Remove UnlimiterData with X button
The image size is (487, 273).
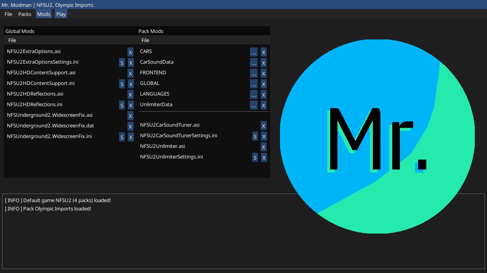point(264,105)
